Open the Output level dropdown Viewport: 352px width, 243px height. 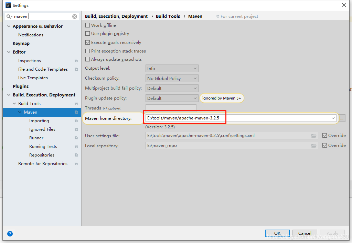click(x=172, y=68)
